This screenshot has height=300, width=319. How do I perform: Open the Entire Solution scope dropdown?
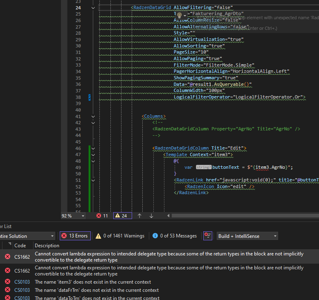(27, 236)
